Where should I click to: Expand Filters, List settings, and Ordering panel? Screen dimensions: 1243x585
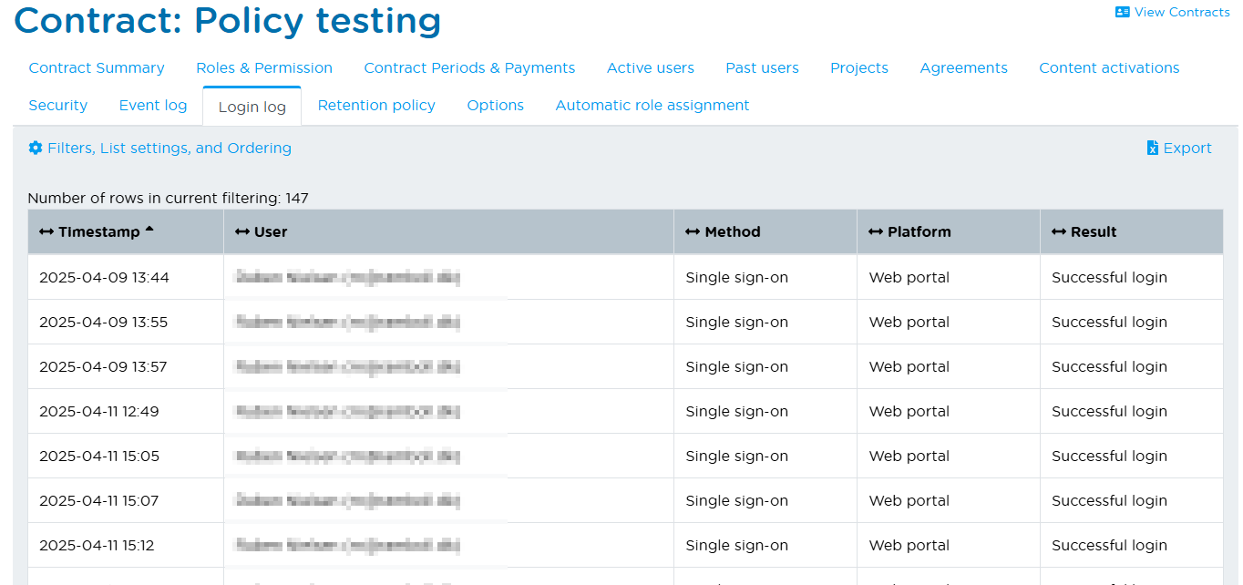[x=171, y=148]
